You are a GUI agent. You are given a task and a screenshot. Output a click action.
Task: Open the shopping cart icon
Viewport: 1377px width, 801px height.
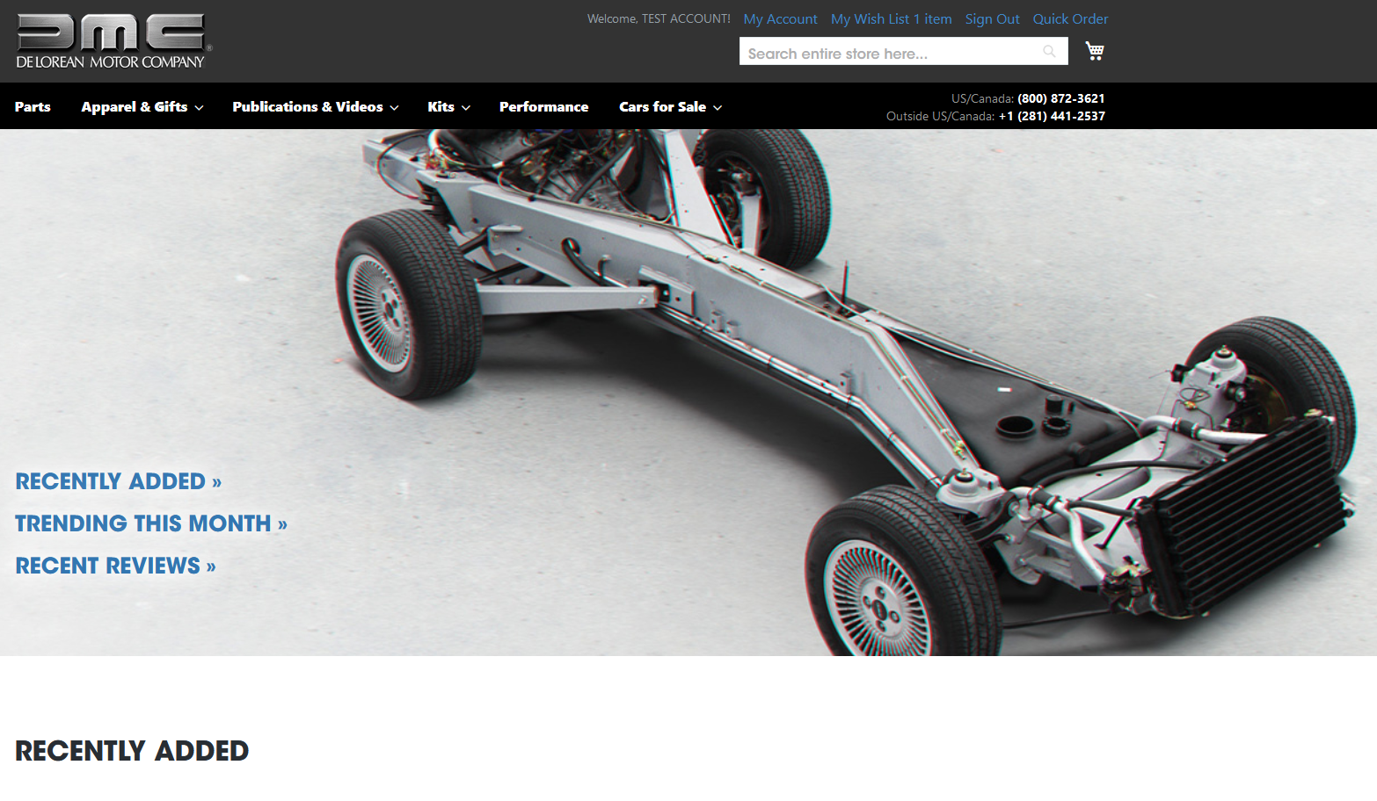(1094, 51)
